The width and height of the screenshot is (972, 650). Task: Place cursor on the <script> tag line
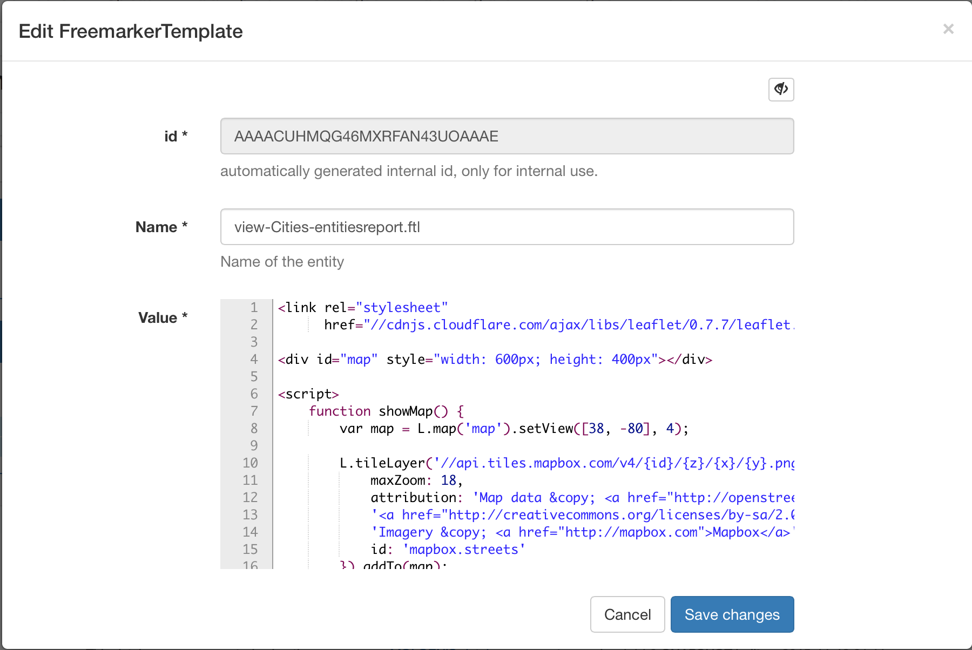point(308,394)
